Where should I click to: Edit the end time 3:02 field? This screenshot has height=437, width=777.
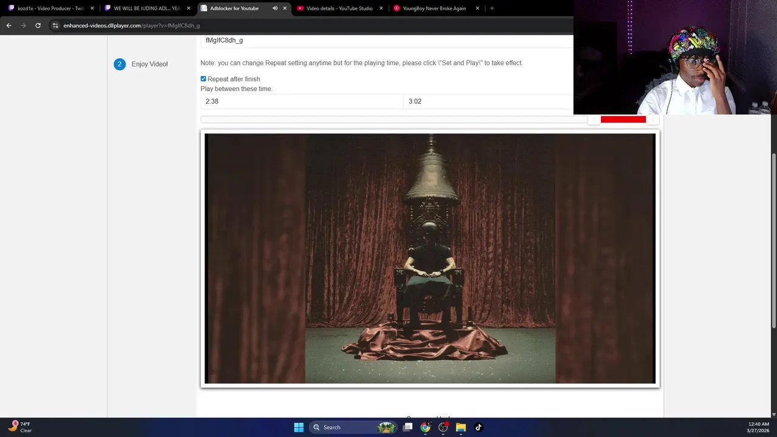488,101
